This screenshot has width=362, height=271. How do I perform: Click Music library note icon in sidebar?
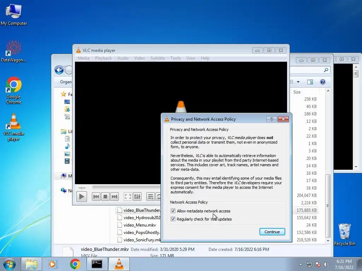pos(67,146)
